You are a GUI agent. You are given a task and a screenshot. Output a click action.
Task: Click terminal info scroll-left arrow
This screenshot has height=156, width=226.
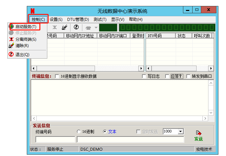[x=34, y=119]
